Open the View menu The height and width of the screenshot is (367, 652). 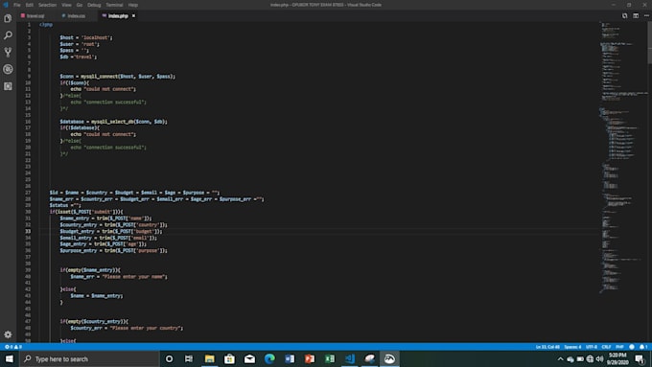point(66,5)
